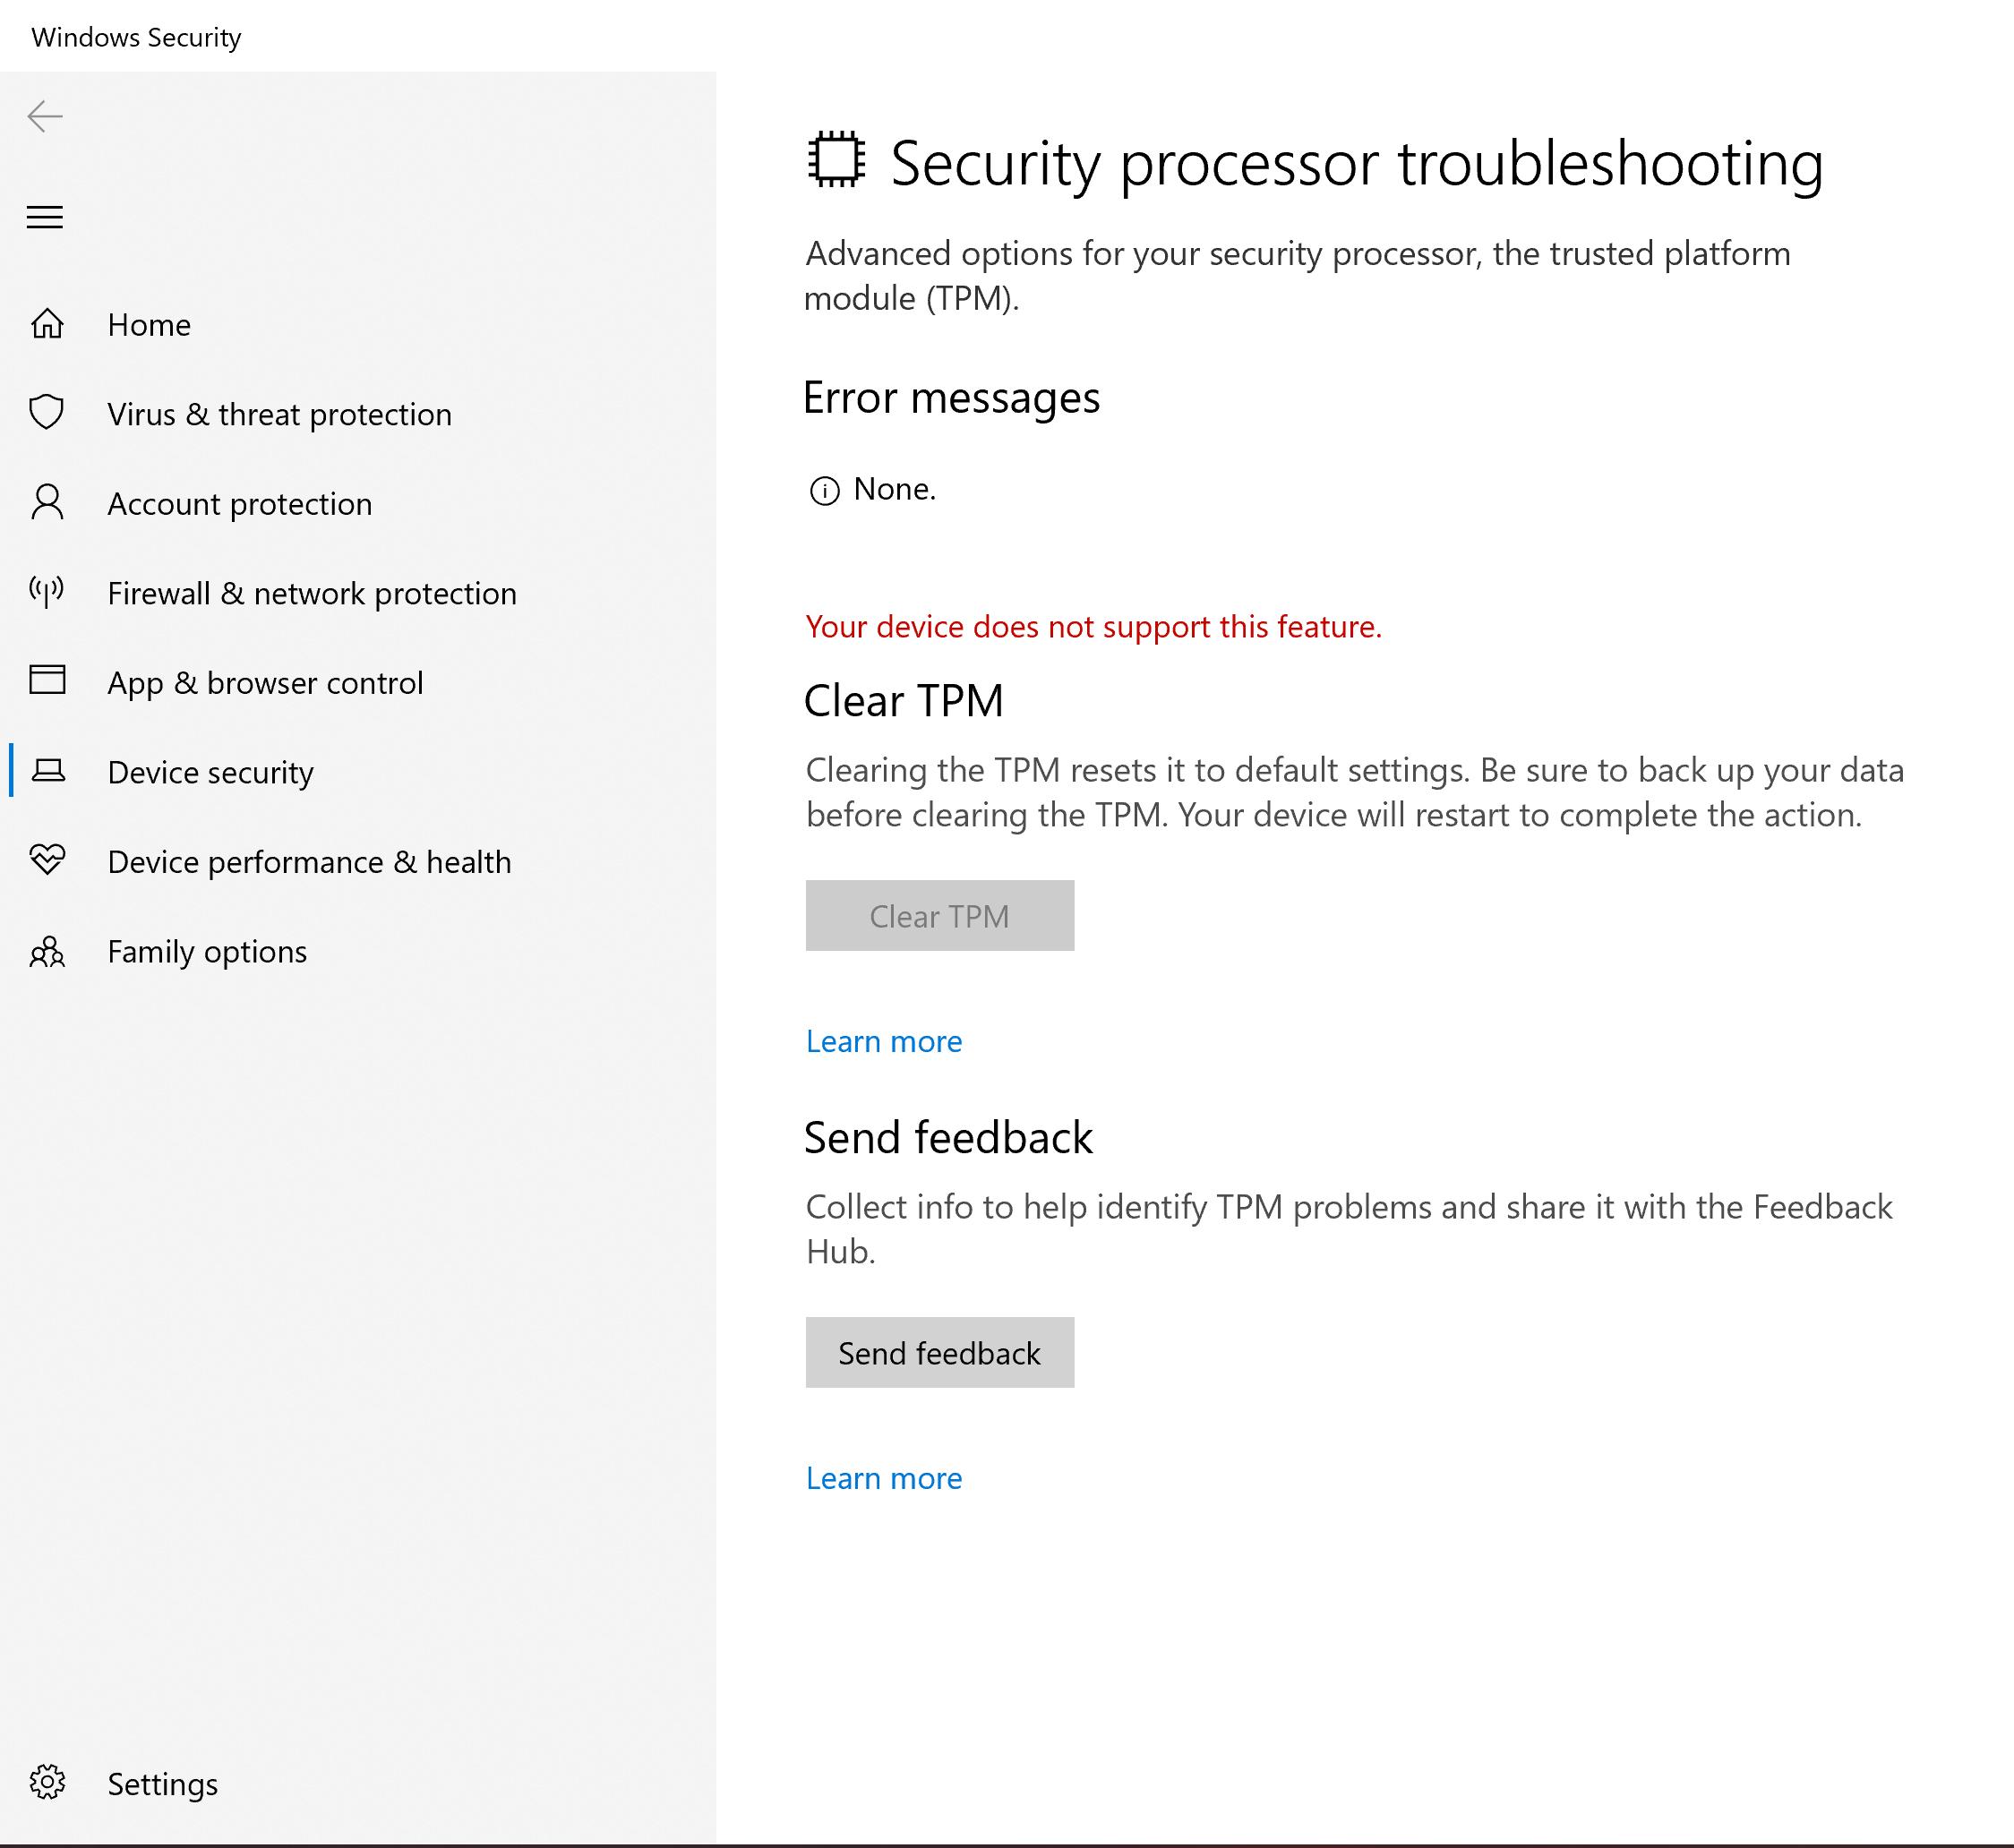The image size is (2014, 1848).
Task: Select the Device security laptop icon
Action: [46, 771]
